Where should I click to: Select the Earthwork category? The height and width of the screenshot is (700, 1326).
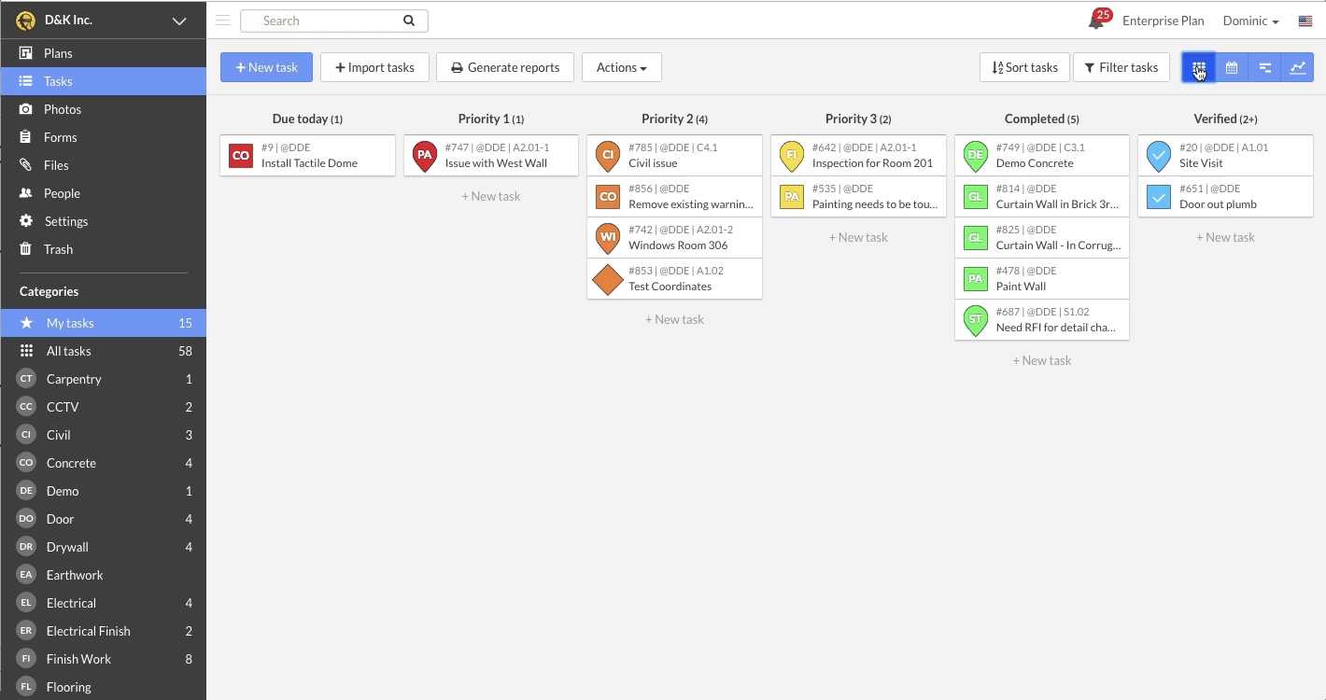pos(103,575)
